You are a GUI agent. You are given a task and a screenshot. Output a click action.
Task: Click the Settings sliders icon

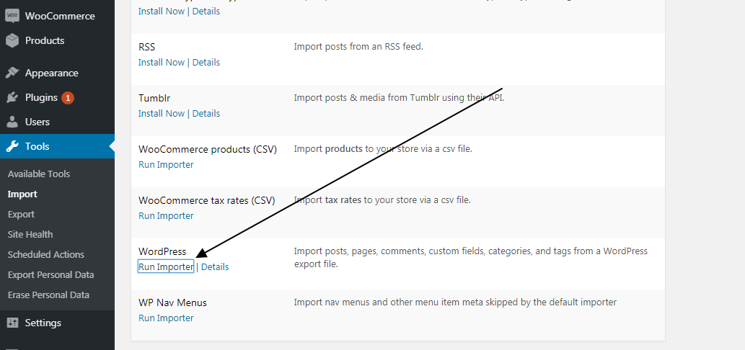[12, 323]
